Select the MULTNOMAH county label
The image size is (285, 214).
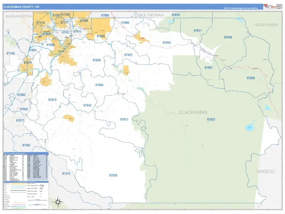151,15
